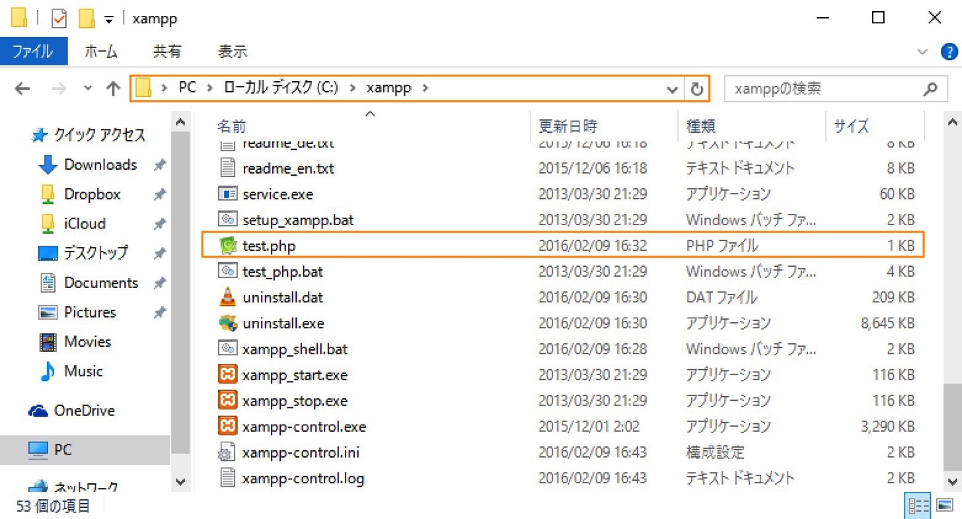Click the navigation pane scroll down arrow

180,481
